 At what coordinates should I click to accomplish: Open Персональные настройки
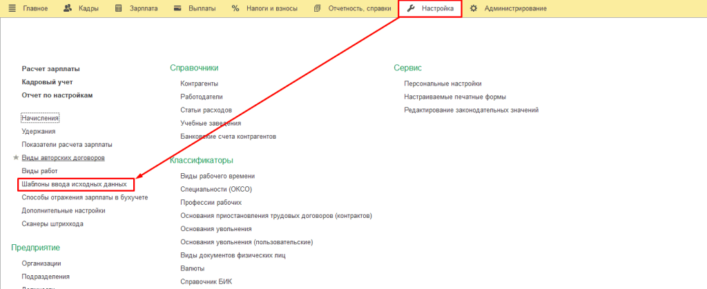coord(443,83)
